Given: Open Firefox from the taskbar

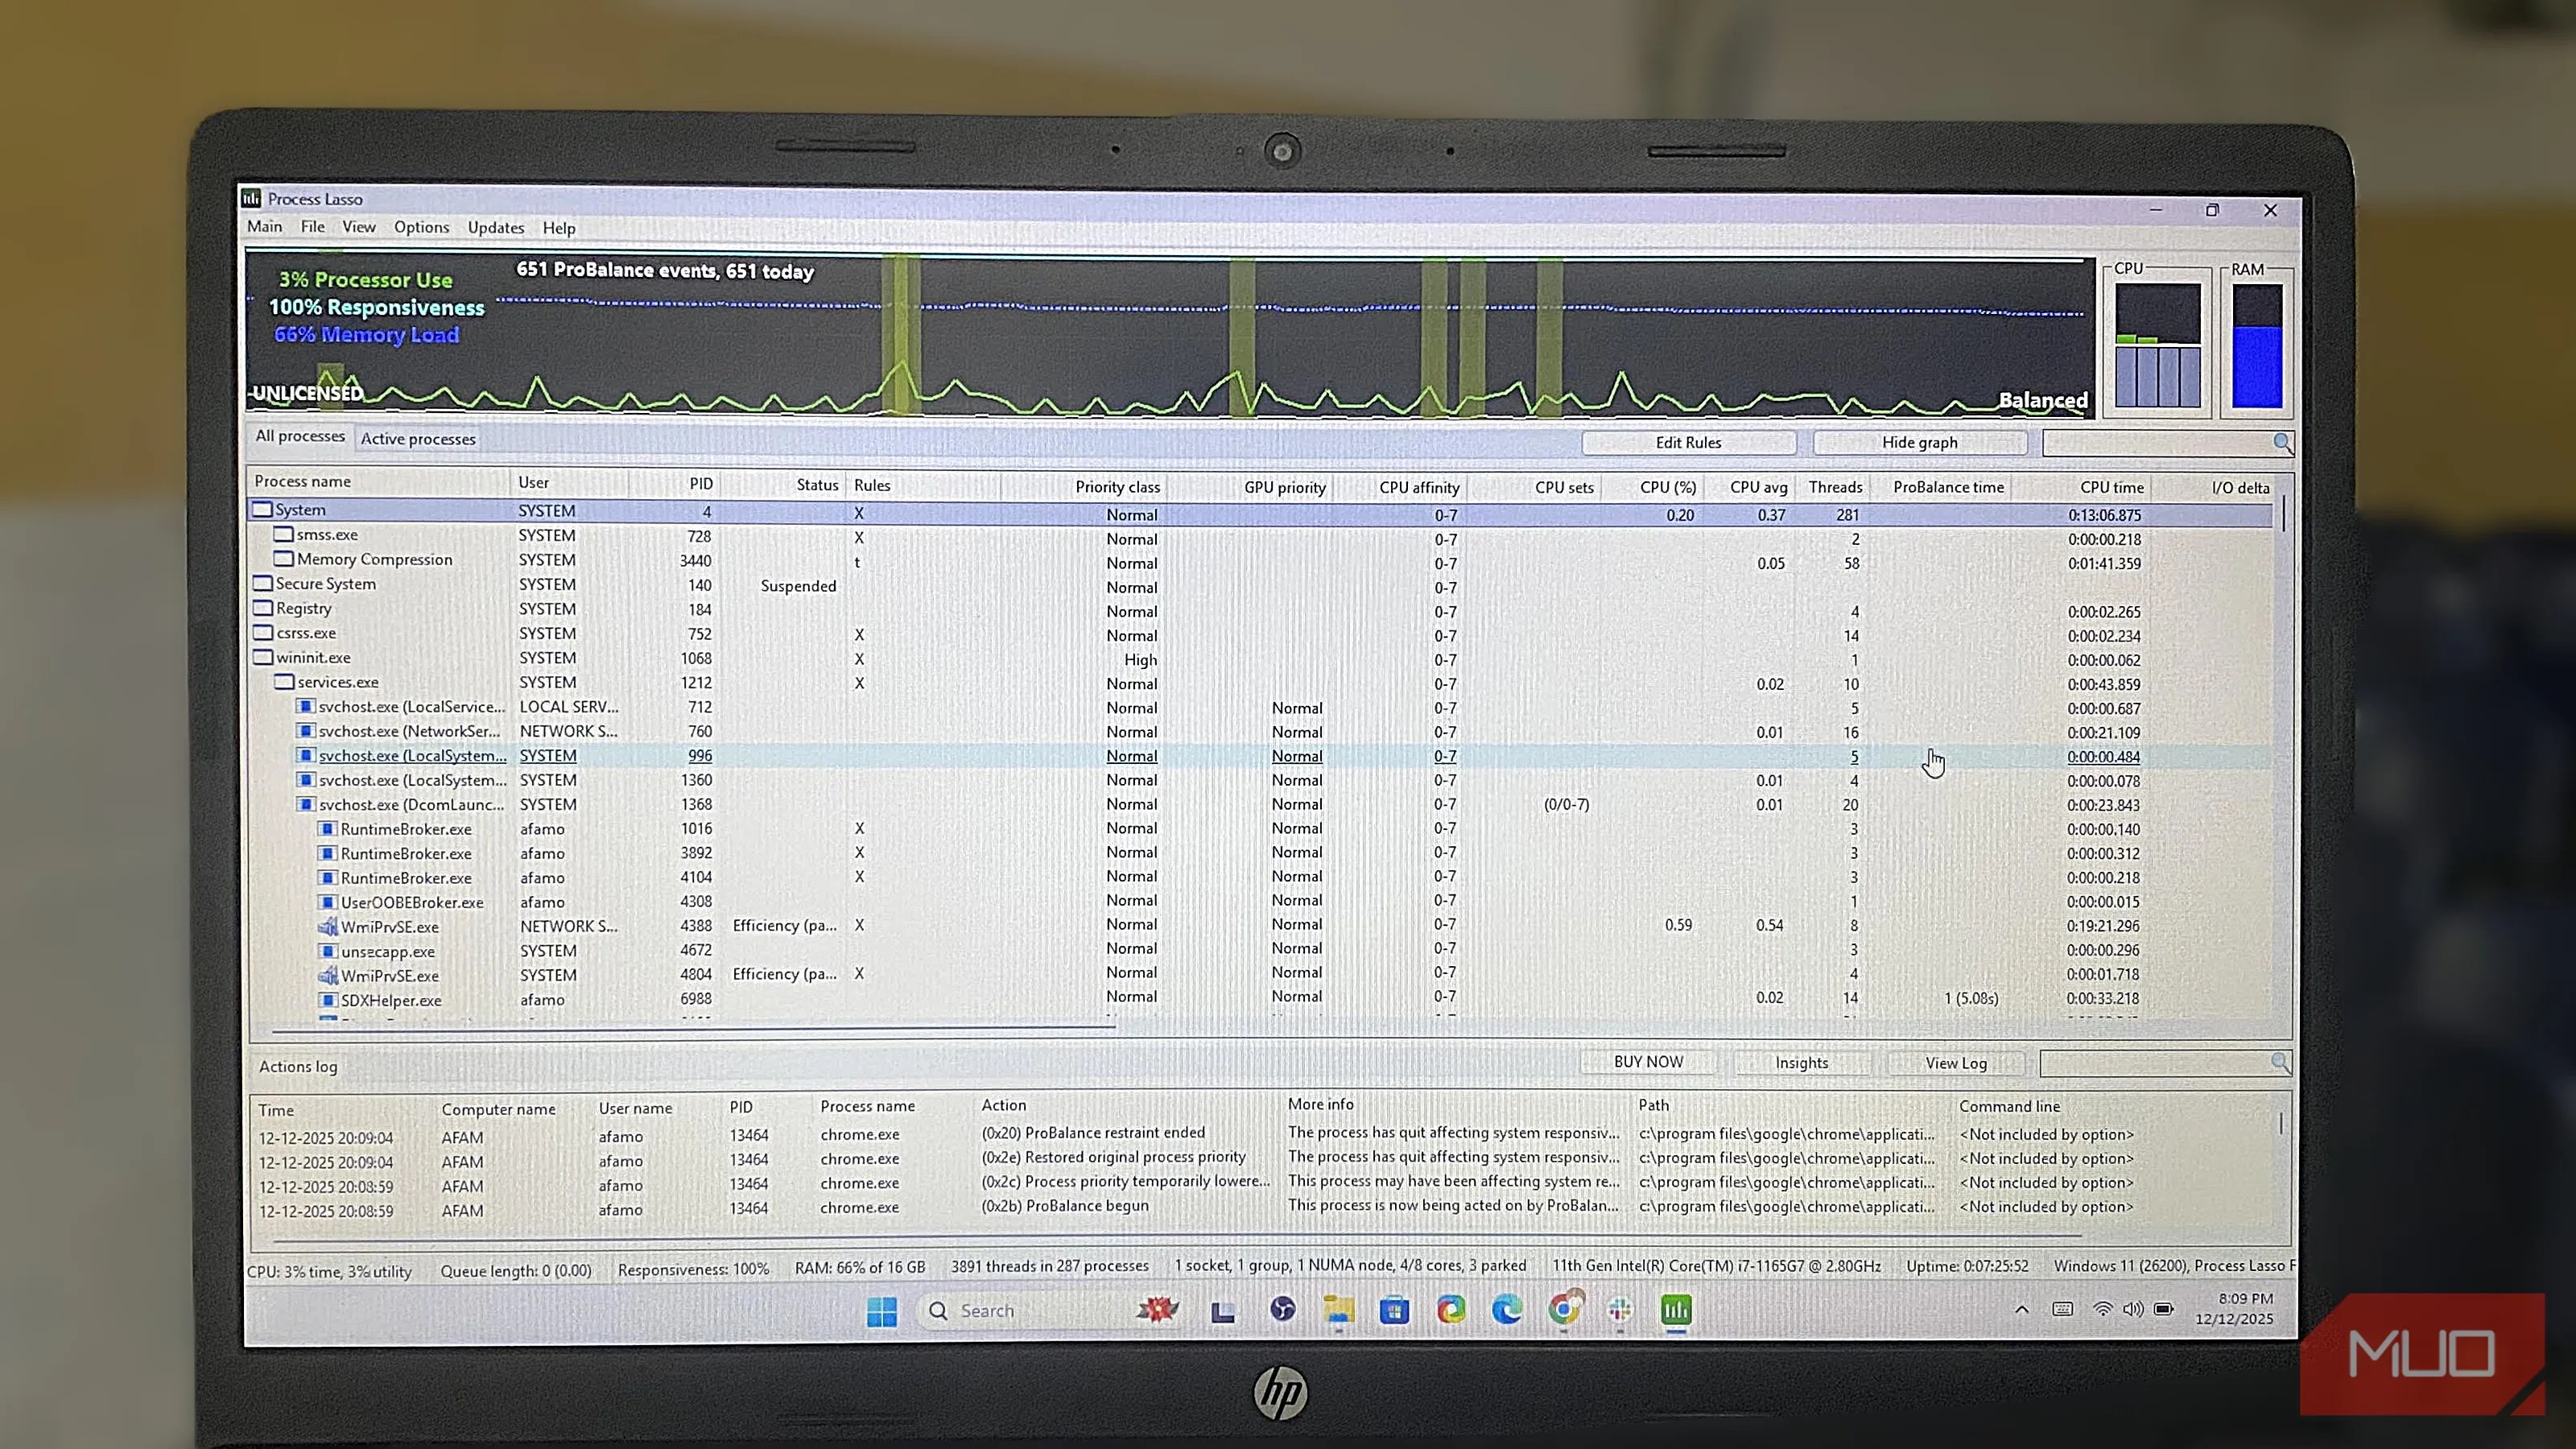Looking at the screenshot, I should pyautogui.click(x=1452, y=1310).
